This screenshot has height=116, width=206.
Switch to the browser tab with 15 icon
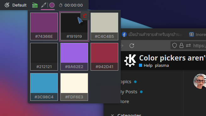pyautogui.click(x=197, y=34)
